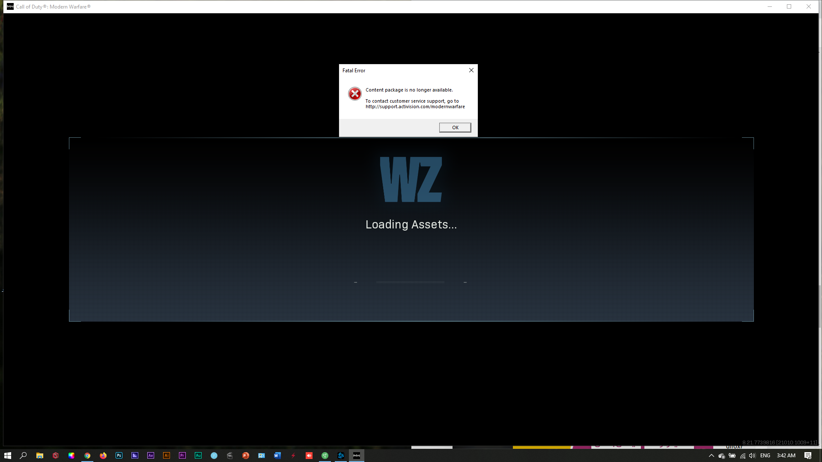Open Microsoft Word from the taskbar

(x=277, y=456)
